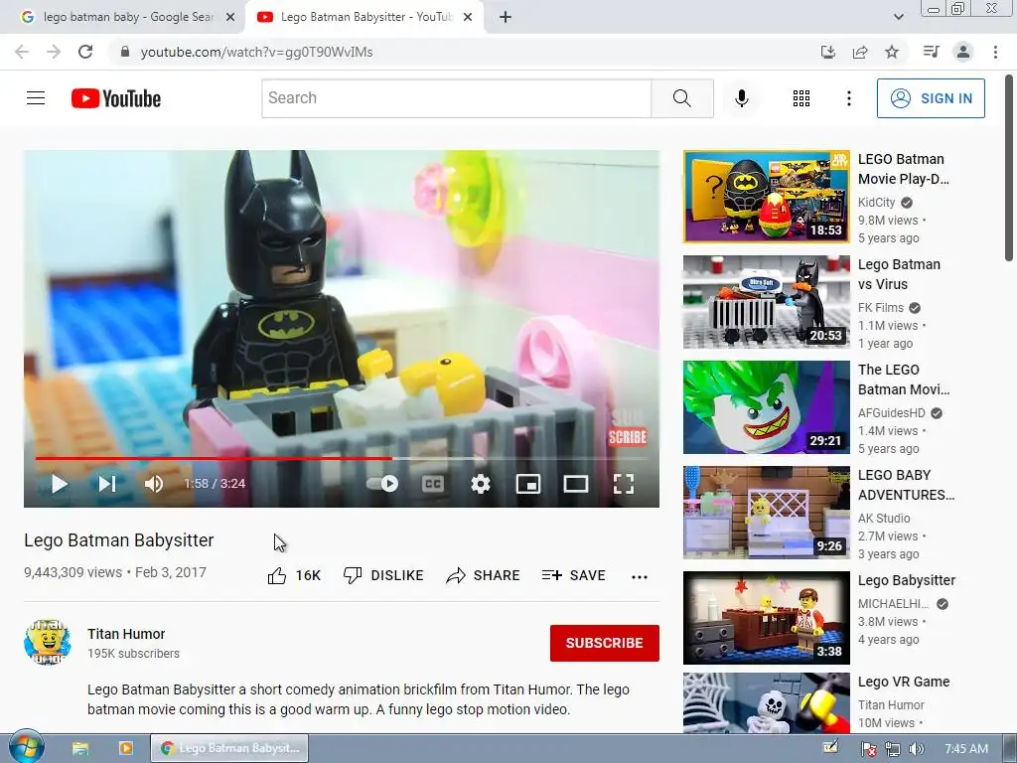Image resolution: width=1017 pixels, height=763 pixels.
Task: Open The LEGO Batman Movi... thumbnail
Action: 767,407
